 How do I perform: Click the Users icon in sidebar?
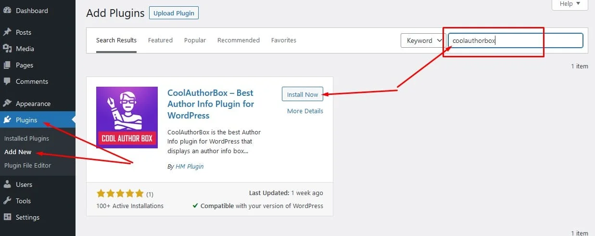click(7, 184)
